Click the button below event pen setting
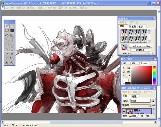Viewport: 161px width, 127px height. click(x=140, y=50)
